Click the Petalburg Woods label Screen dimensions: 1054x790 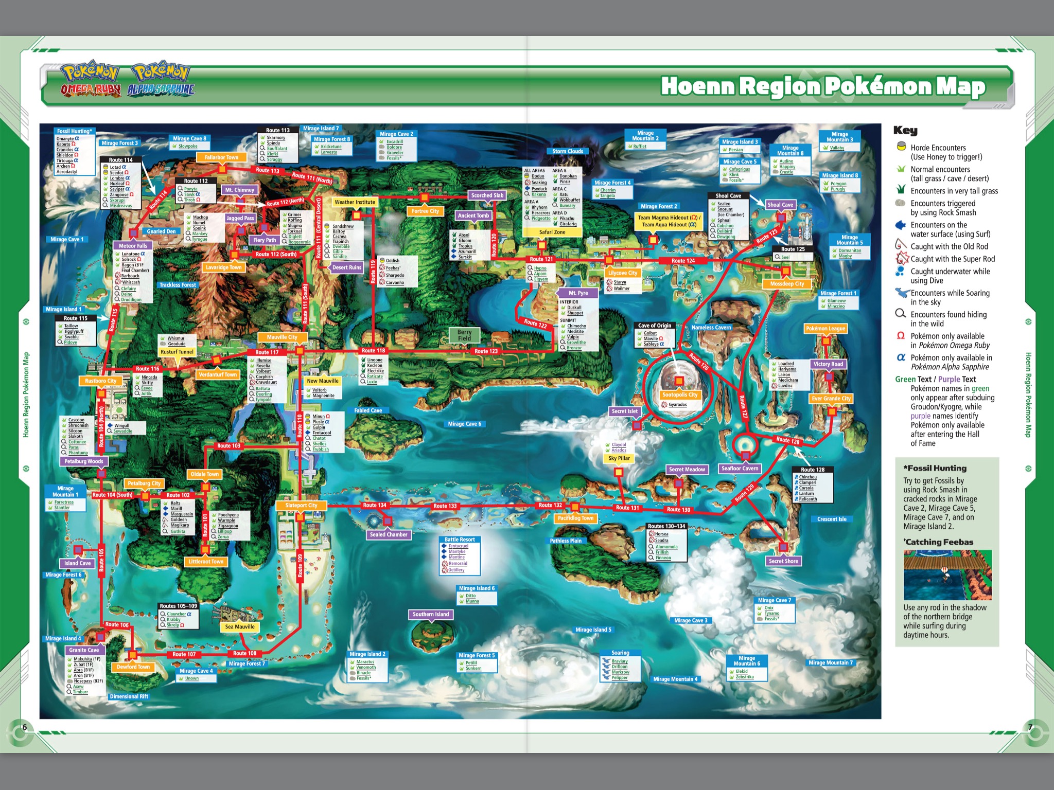83,461
